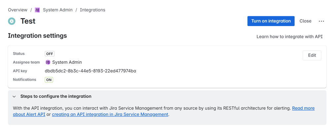This screenshot has height=131, width=330.
Task: Open the more actions ellipsis menu
Action: [x=321, y=21]
